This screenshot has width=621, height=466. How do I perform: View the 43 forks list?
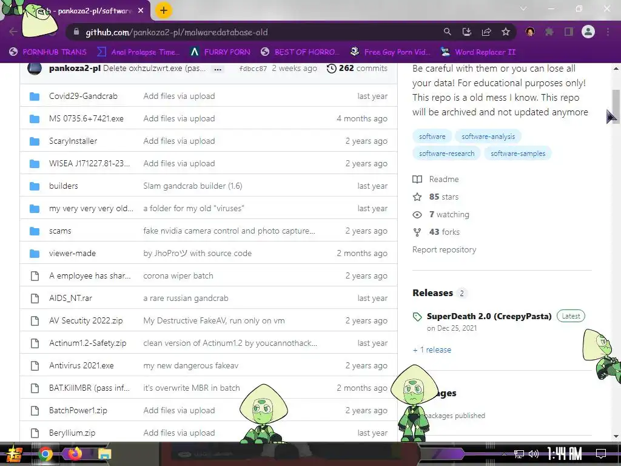click(436, 232)
